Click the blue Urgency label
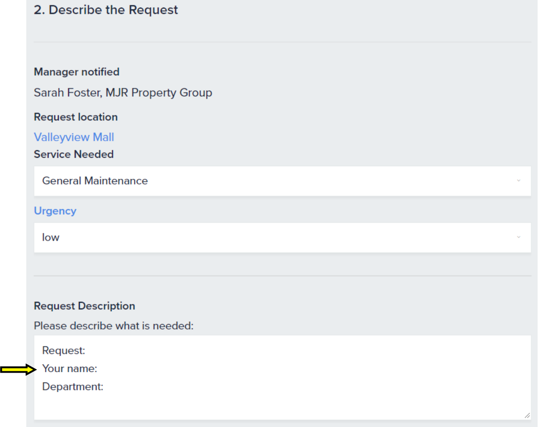Image resolution: width=538 pixels, height=427 pixels. [x=55, y=211]
